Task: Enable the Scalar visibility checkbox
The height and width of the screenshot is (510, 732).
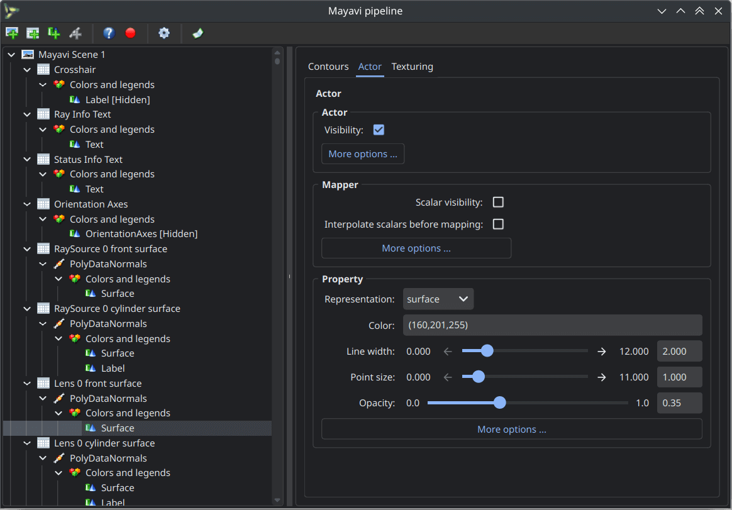Action: pos(498,202)
